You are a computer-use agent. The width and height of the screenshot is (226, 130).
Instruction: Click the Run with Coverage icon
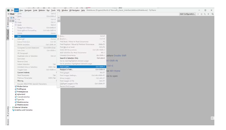click(205, 14)
